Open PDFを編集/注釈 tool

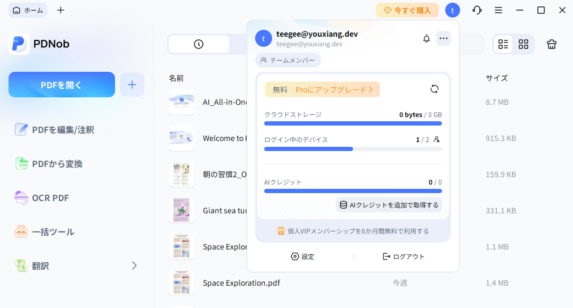pos(54,130)
